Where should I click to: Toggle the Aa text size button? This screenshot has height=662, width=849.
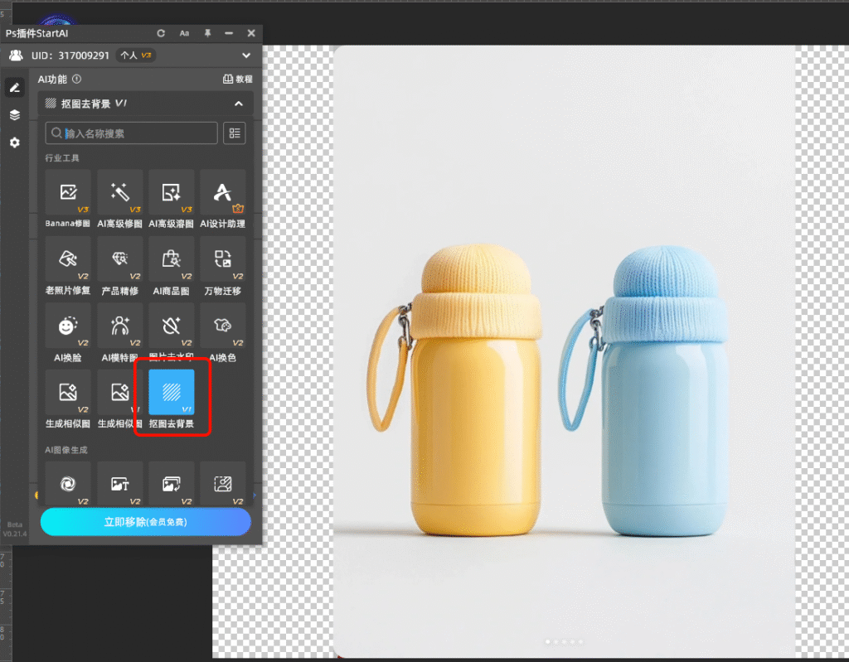point(184,33)
